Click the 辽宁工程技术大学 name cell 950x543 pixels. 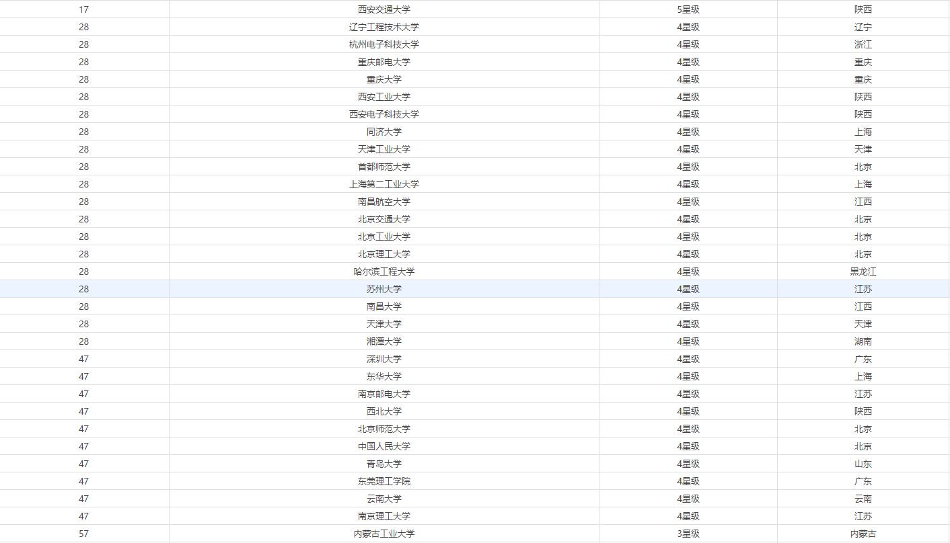(x=383, y=27)
